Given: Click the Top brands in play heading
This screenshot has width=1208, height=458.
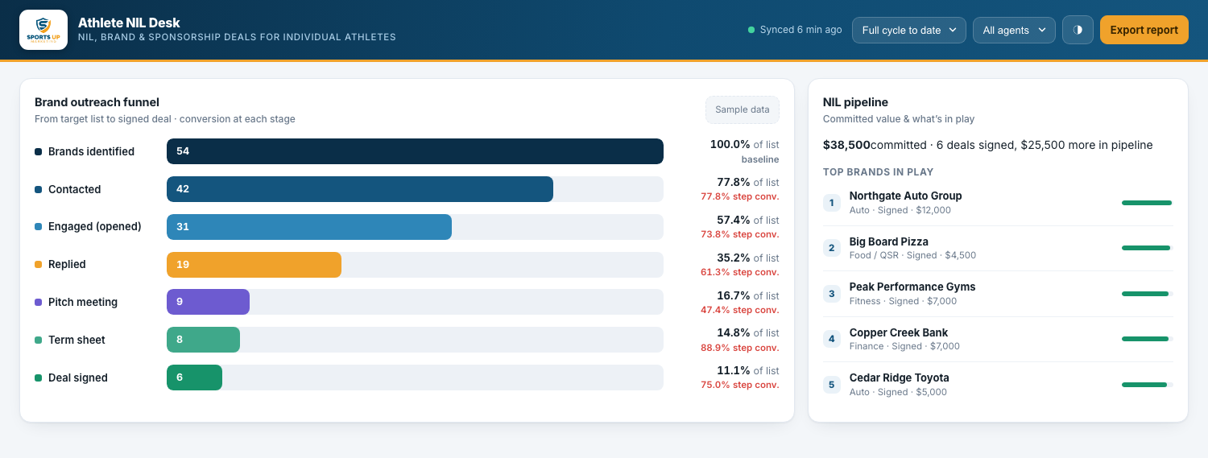Looking at the screenshot, I should point(878,171).
